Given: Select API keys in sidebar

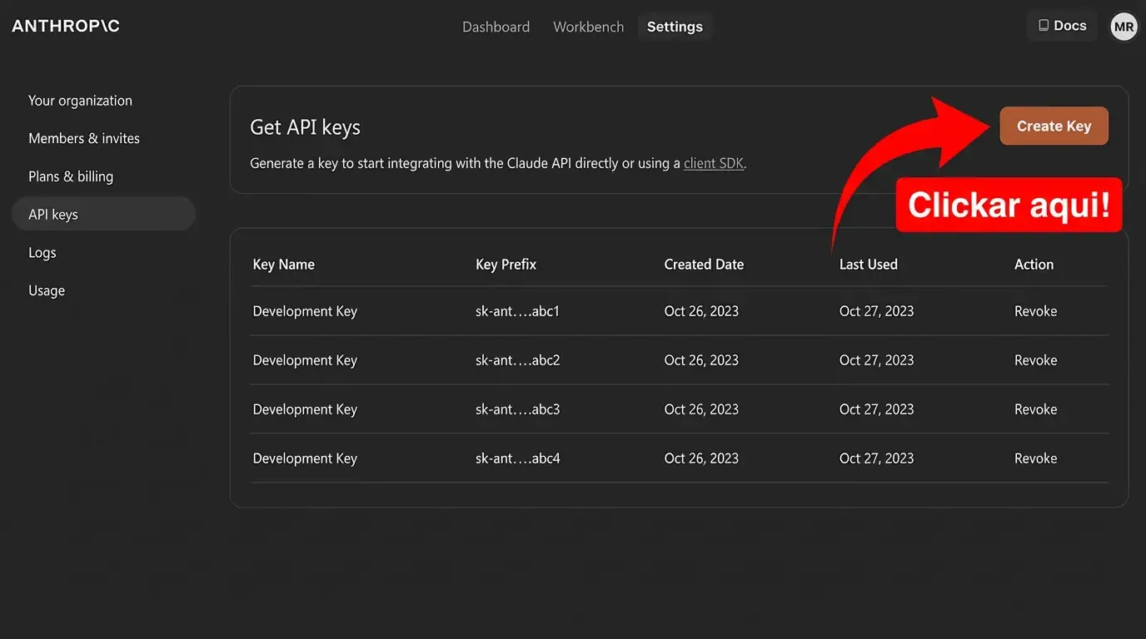Looking at the screenshot, I should (53, 215).
